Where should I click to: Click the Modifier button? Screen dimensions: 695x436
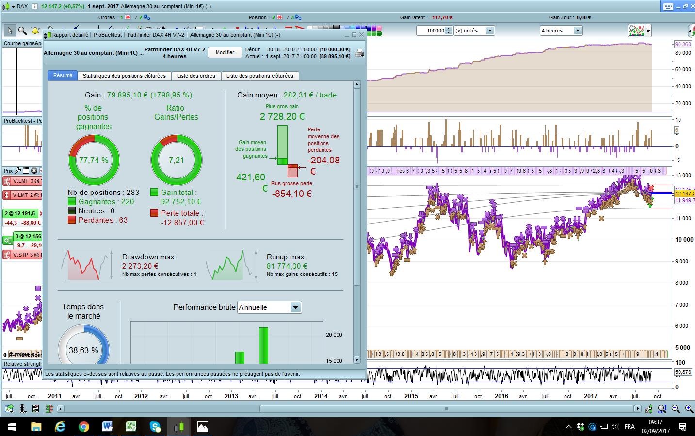point(225,52)
